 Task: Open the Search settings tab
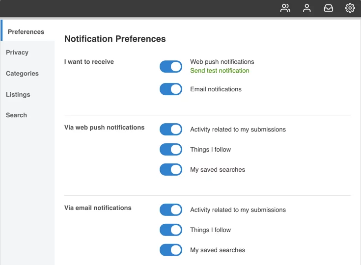tap(16, 115)
